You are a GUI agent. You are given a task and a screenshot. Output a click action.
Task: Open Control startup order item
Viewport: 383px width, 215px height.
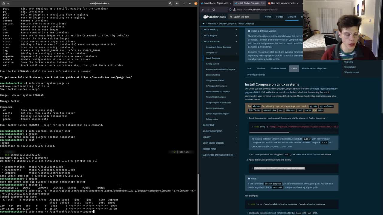click(x=215, y=108)
